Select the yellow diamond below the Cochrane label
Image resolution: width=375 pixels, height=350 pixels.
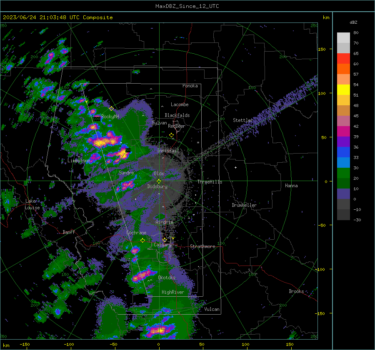coord(143,241)
